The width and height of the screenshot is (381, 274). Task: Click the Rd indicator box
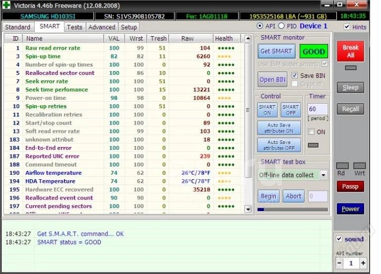[x=342, y=166]
